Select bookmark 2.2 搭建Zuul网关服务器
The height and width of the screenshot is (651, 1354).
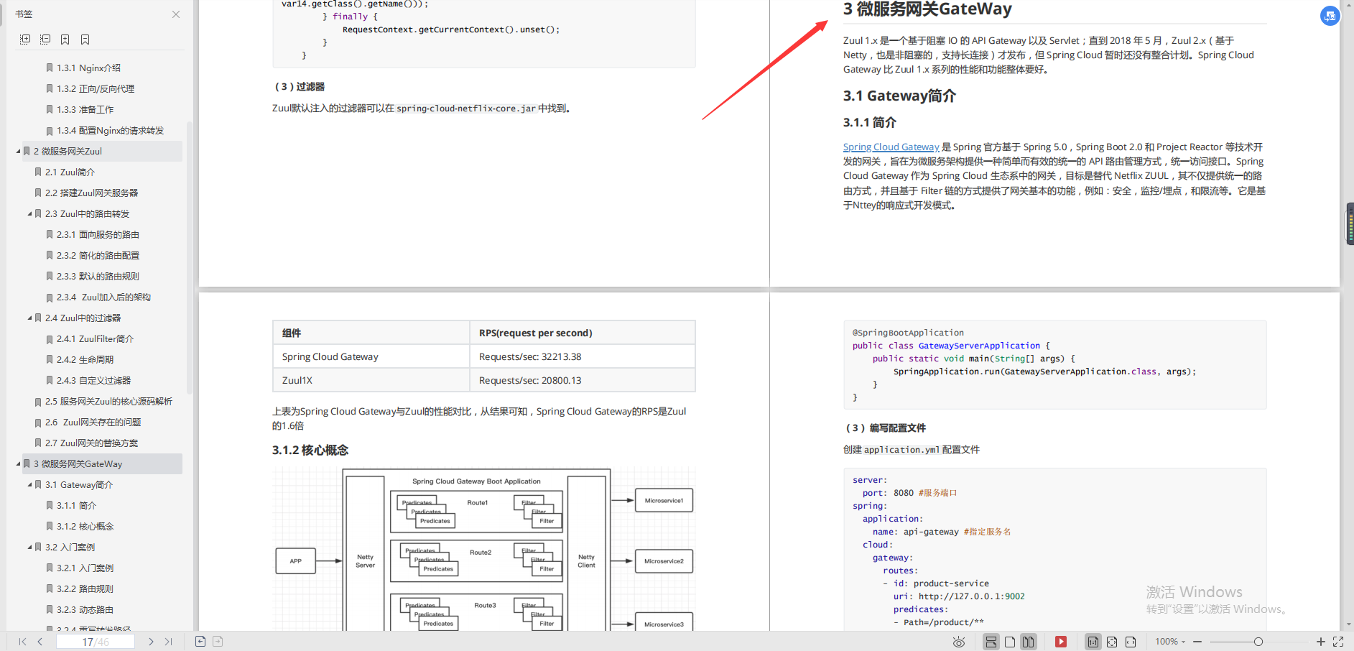91,193
